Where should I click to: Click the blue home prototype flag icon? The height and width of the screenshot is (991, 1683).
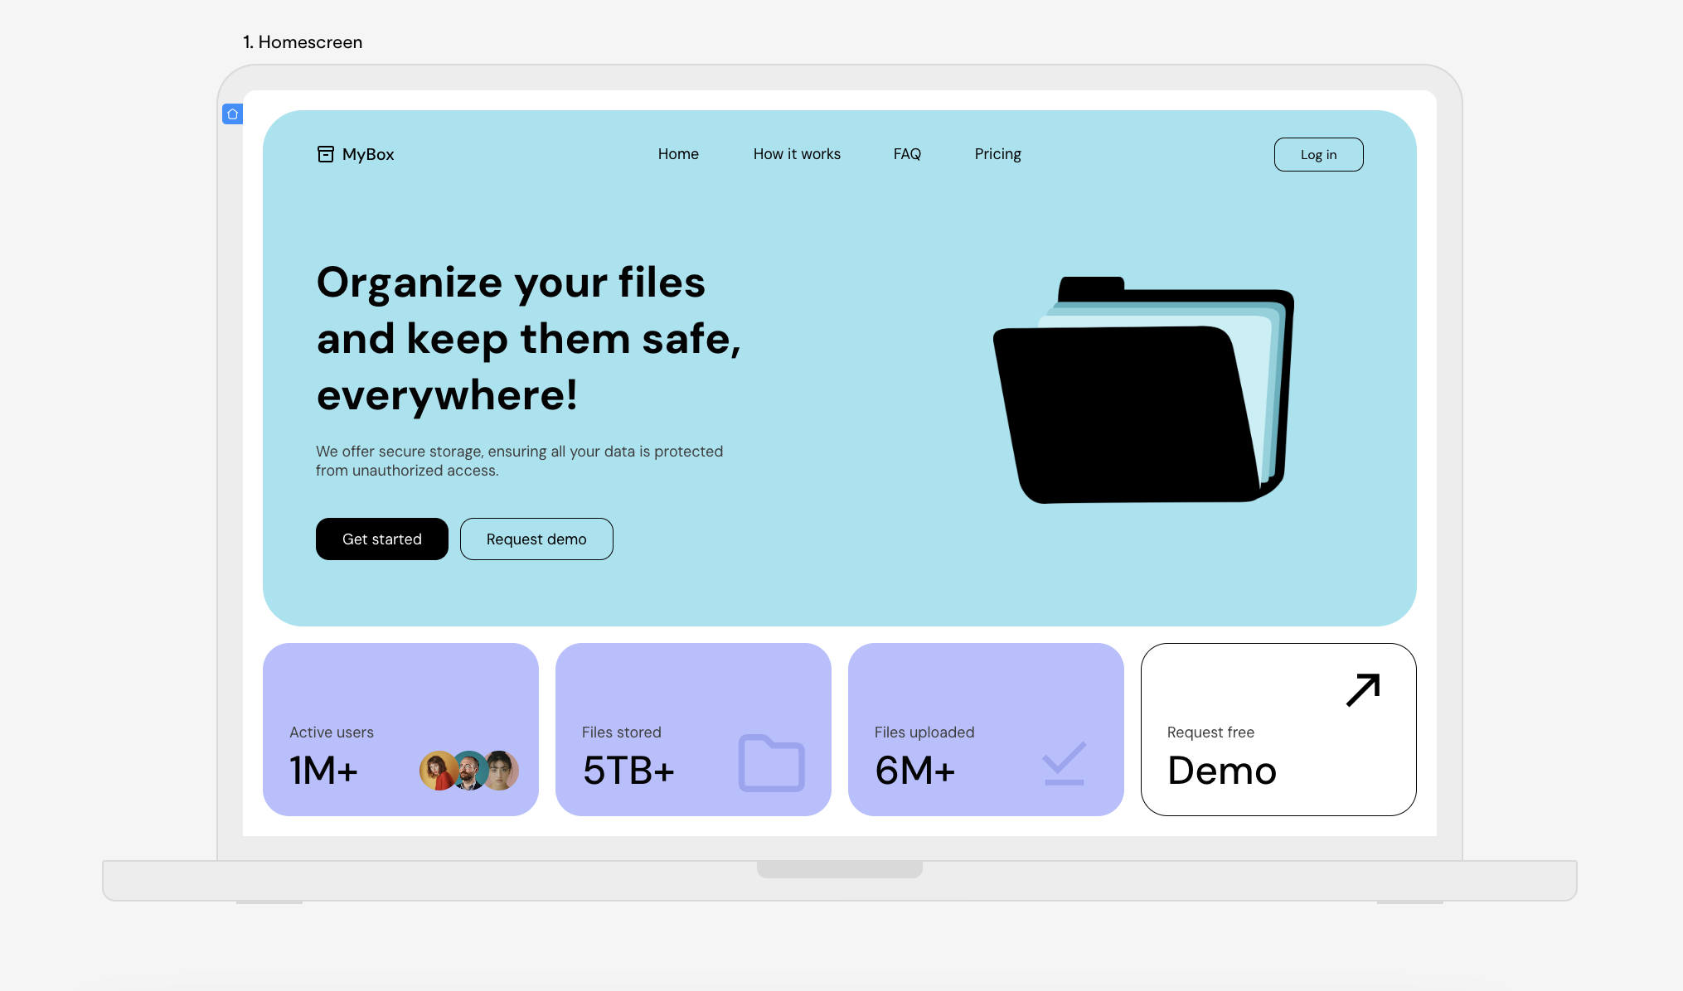pyautogui.click(x=232, y=114)
